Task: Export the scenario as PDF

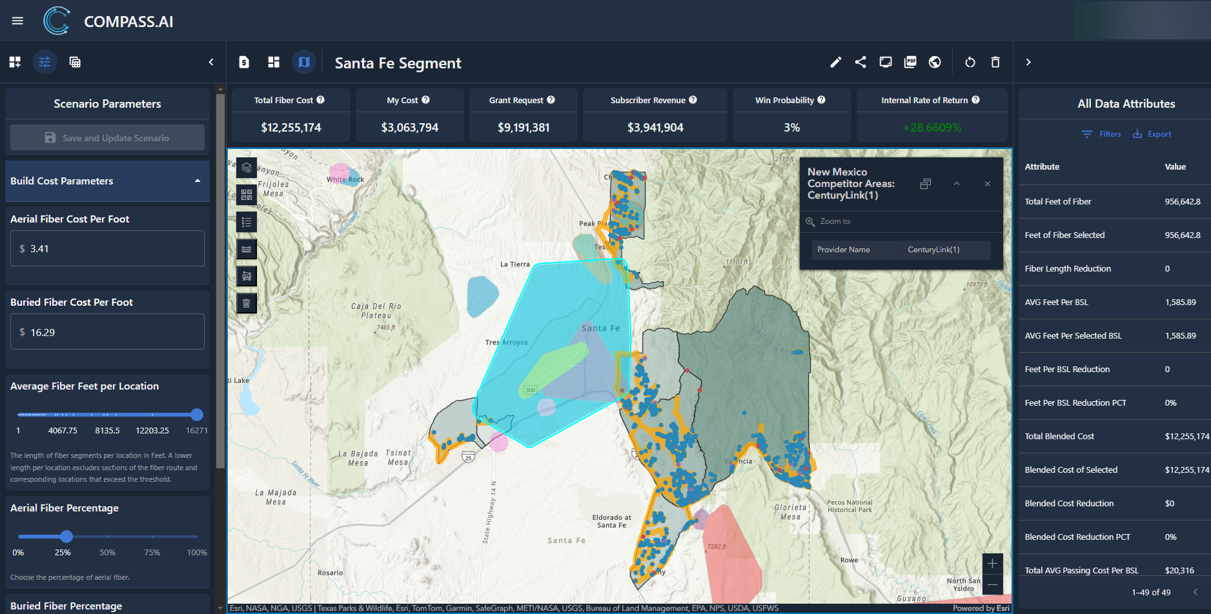Action: 910,63
